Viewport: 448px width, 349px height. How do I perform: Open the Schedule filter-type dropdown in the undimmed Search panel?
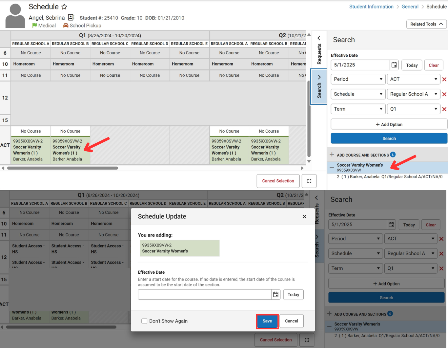[x=358, y=94]
